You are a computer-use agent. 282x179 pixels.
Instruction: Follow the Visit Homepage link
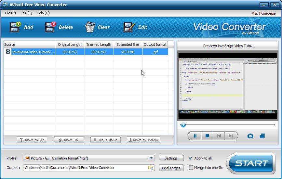tap(263, 13)
